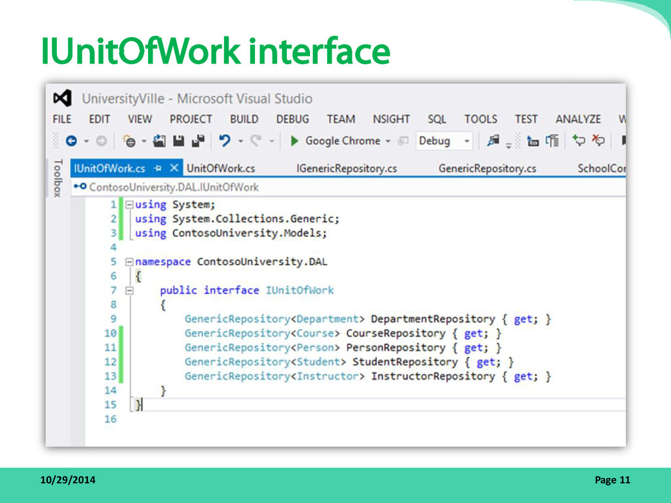
Task: Click CourseRepository in the code
Action: click(x=396, y=333)
